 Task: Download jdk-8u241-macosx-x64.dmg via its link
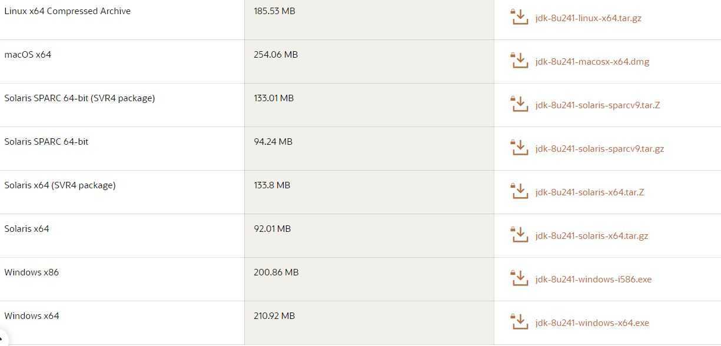point(592,62)
